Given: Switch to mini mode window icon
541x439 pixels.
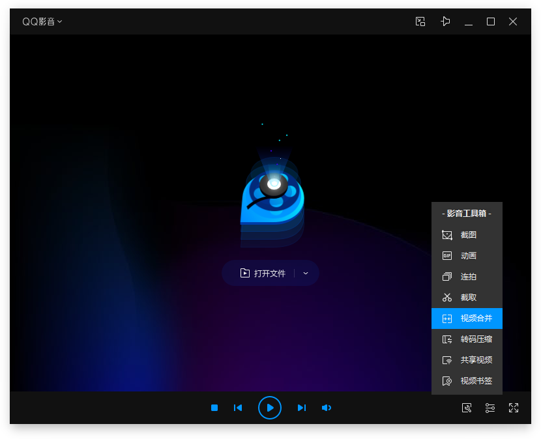Looking at the screenshot, I should pos(420,21).
